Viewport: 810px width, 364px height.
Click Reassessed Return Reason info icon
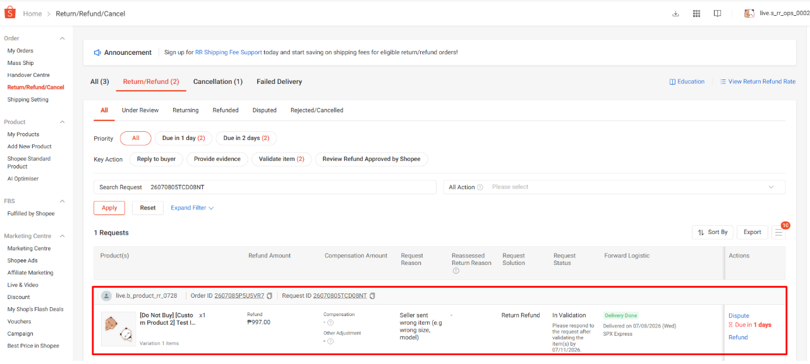click(x=455, y=271)
